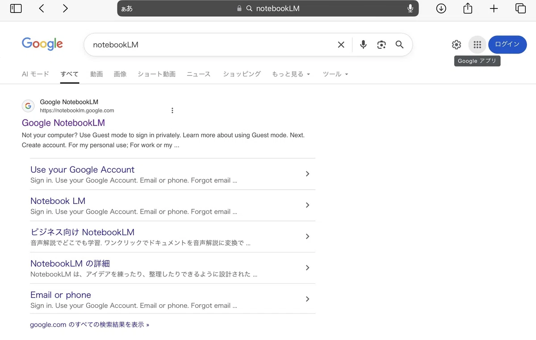536x340 pixels.
Task: Open the result's three-dot options menu
Action: pyautogui.click(x=172, y=111)
